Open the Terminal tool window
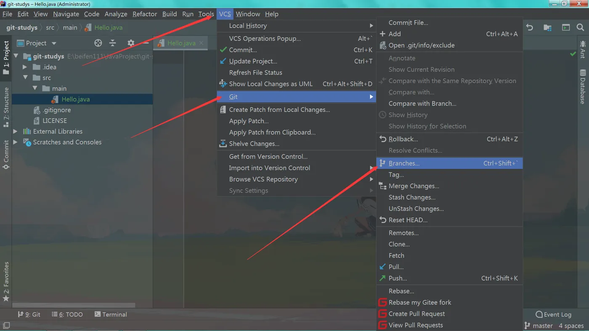 pyautogui.click(x=111, y=314)
